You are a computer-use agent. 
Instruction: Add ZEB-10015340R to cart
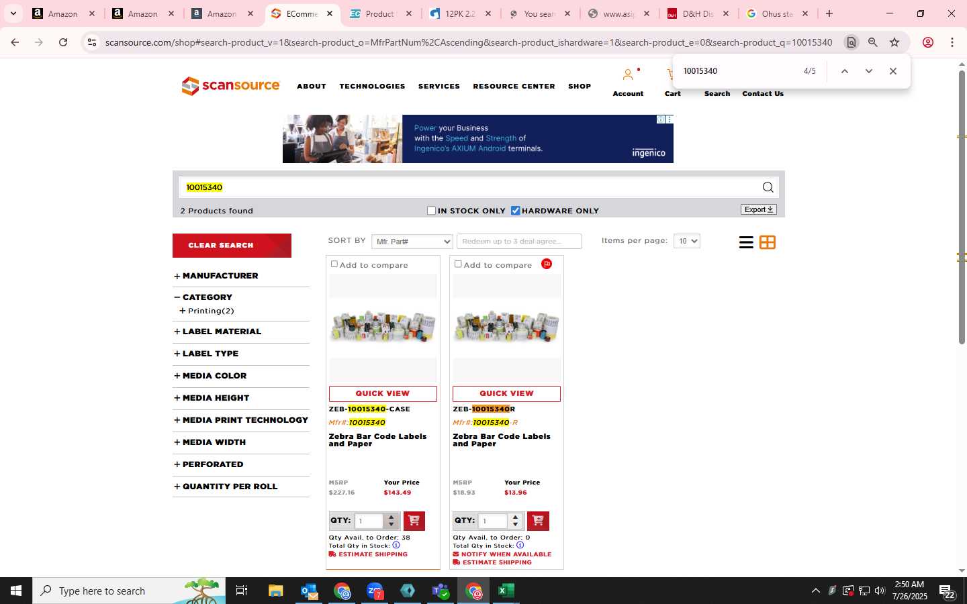click(x=538, y=521)
